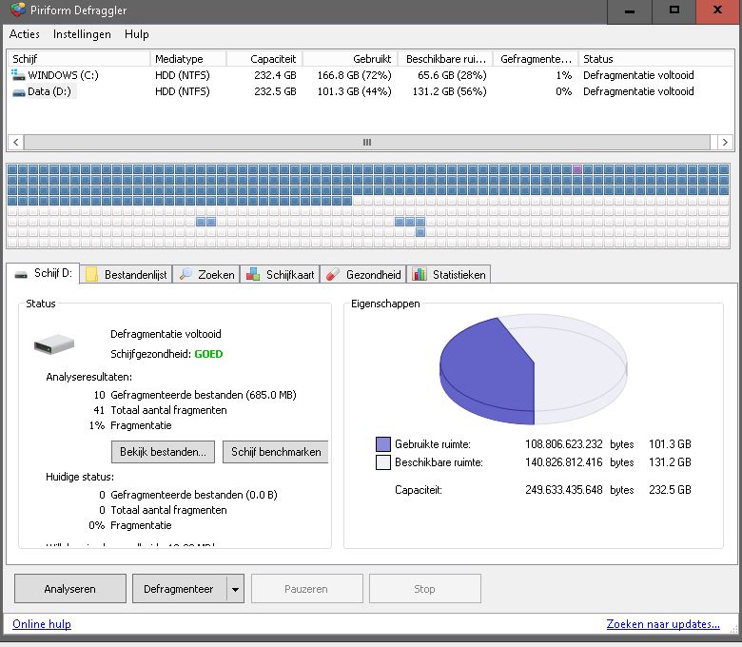
Task: Sort by the Schijf column header
Action: (79, 59)
